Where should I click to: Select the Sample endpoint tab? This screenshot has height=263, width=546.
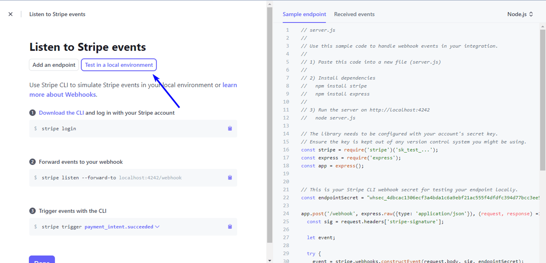tap(304, 14)
